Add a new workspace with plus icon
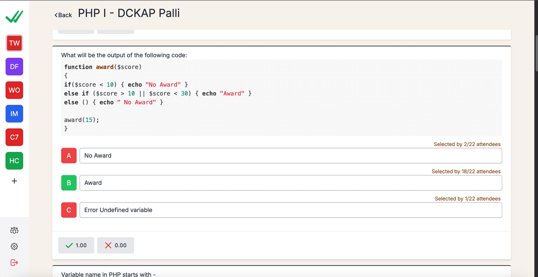Image resolution: width=538 pixels, height=277 pixels. point(14,181)
